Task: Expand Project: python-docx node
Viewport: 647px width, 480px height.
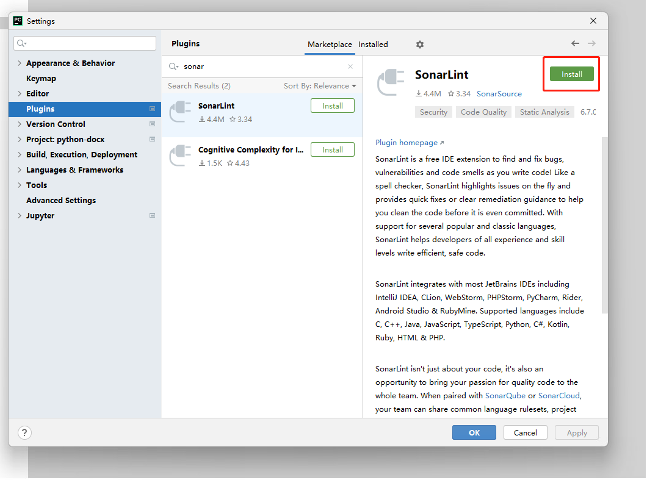Action: [x=20, y=140]
